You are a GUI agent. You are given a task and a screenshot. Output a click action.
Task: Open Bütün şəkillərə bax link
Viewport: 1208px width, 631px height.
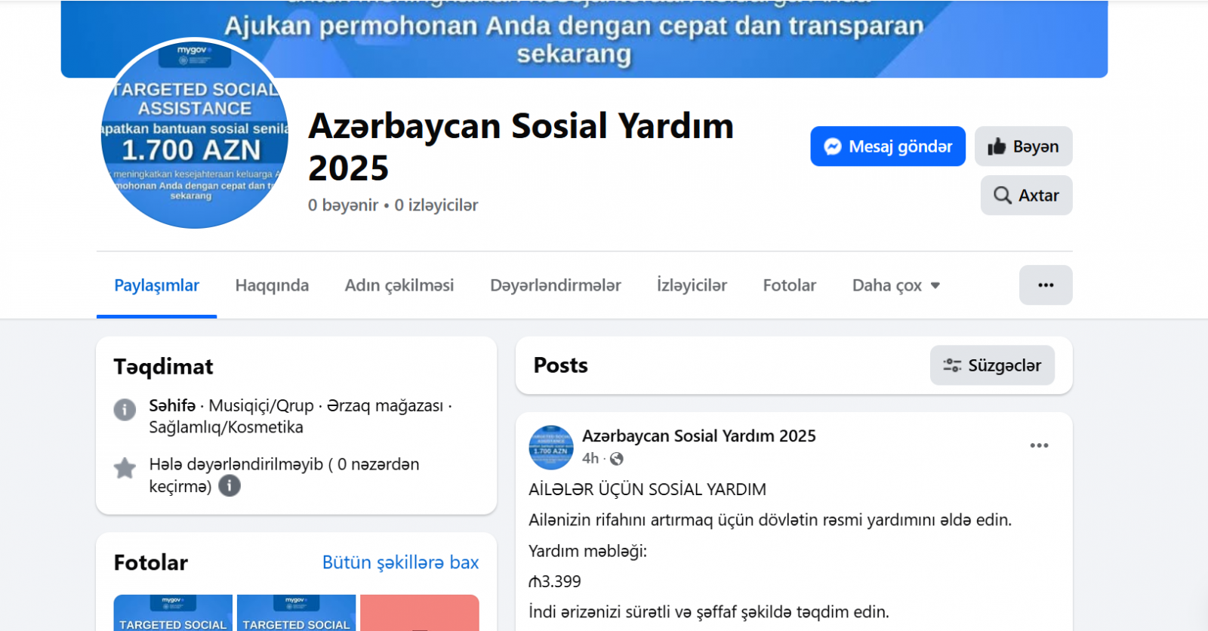tap(400, 562)
